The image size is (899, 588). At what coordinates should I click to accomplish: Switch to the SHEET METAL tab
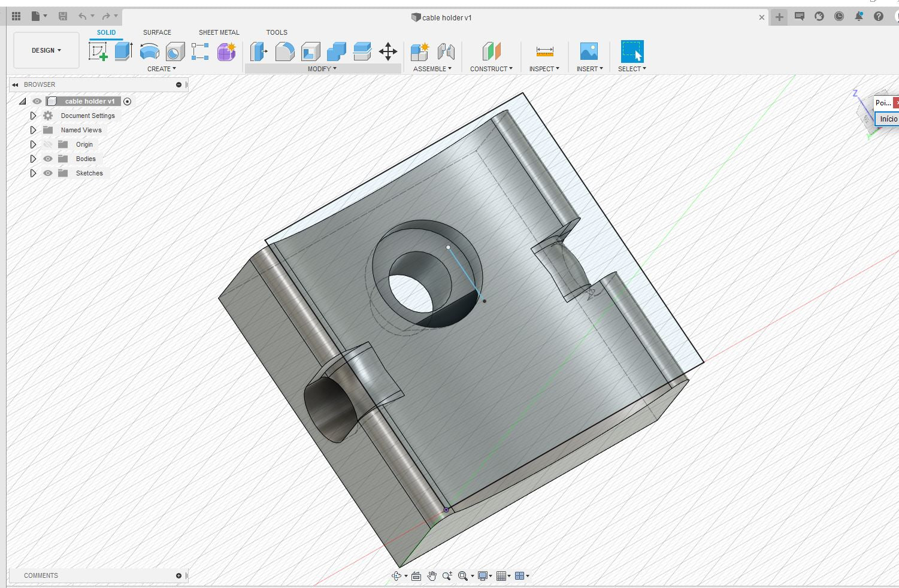219,32
